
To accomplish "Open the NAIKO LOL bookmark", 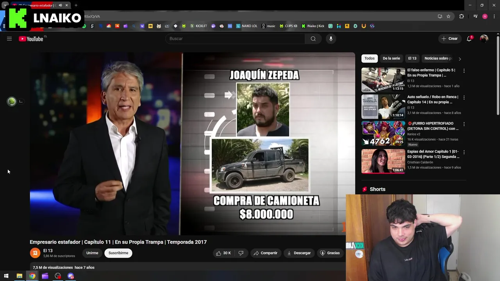I will coord(247,26).
